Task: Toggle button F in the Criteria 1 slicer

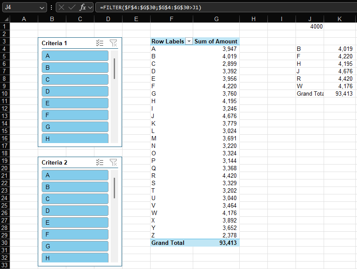Action: pos(75,115)
